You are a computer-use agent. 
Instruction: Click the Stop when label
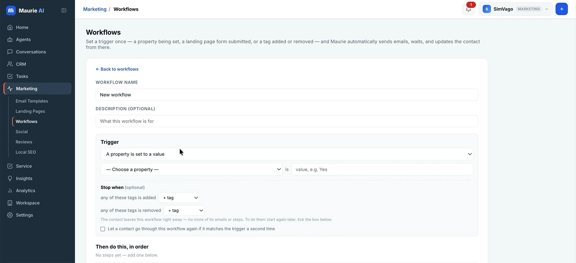[x=112, y=187]
